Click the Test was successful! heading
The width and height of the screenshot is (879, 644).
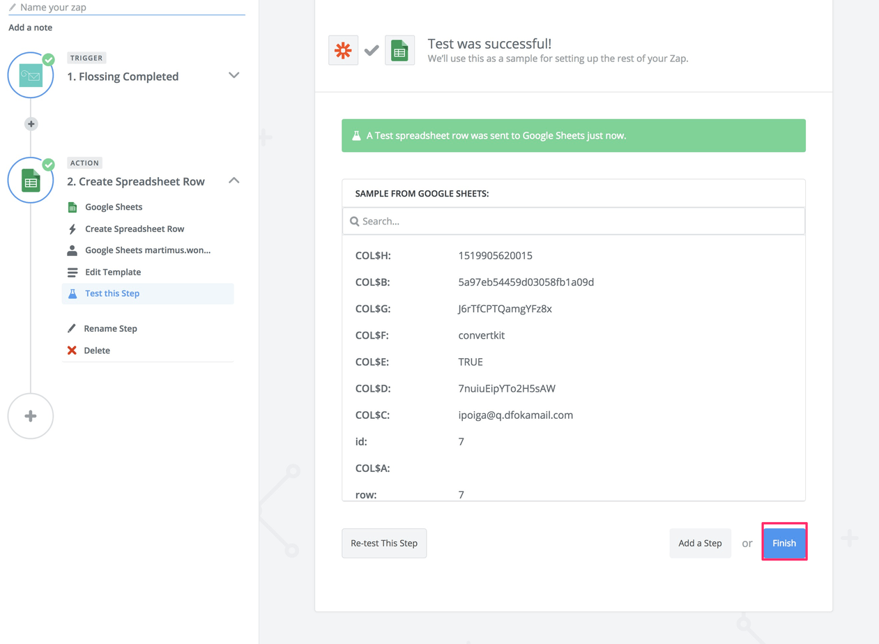489,44
